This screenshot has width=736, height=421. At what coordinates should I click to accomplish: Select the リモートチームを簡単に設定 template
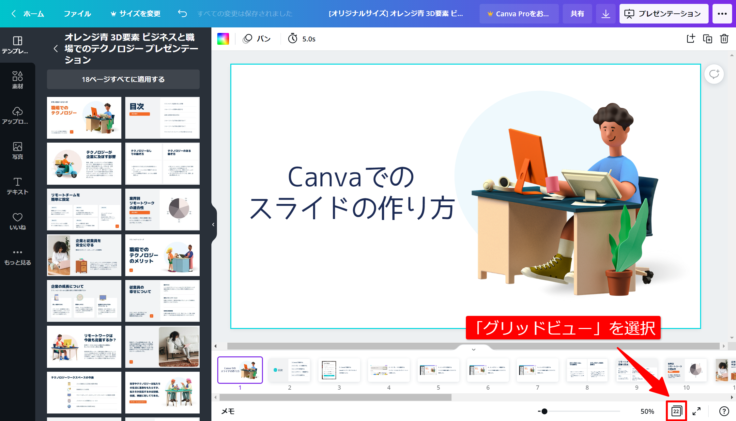click(84, 210)
